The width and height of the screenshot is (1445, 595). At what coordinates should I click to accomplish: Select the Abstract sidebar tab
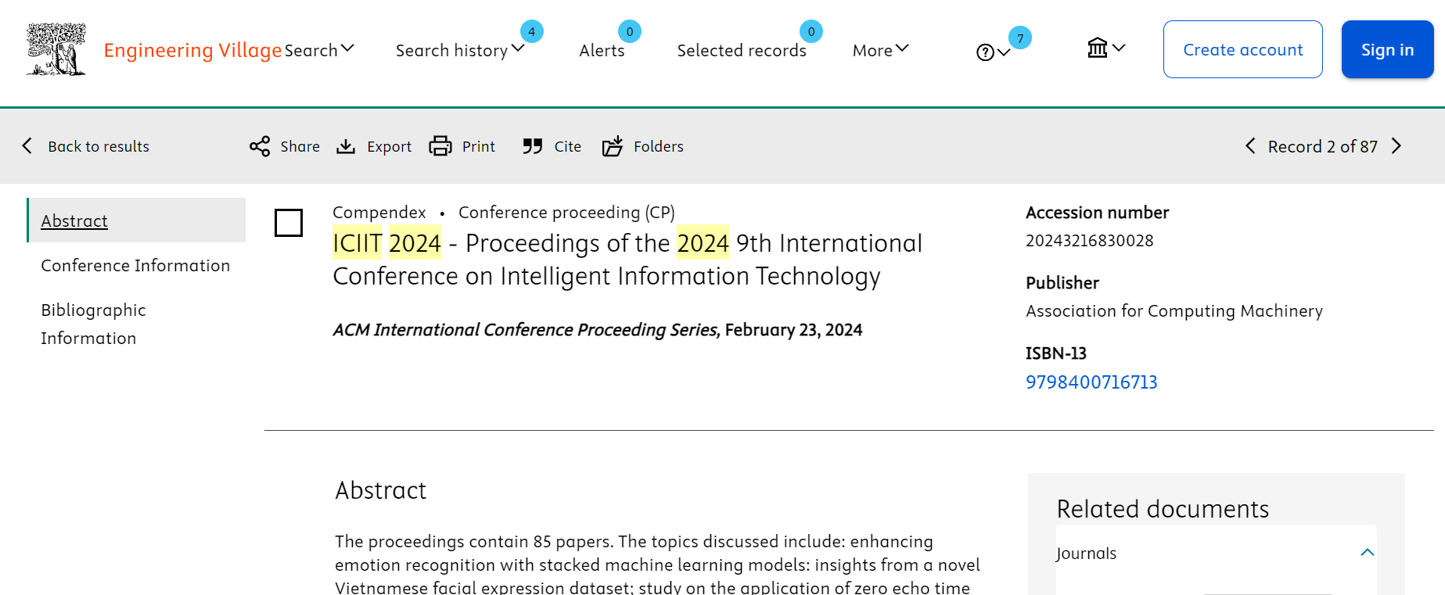(x=136, y=220)
